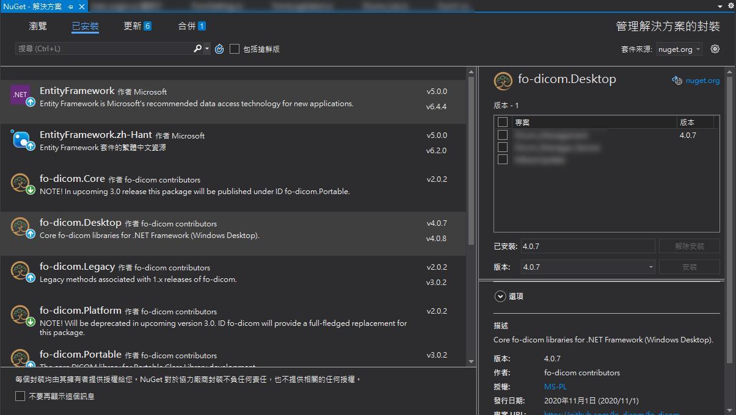
Task: Sort by the 版本 column header
Action: tap(696, 122)
